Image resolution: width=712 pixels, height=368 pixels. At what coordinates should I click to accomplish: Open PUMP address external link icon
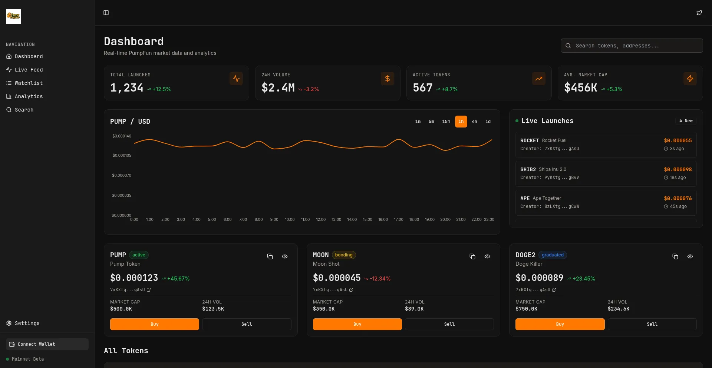point(149,290)
